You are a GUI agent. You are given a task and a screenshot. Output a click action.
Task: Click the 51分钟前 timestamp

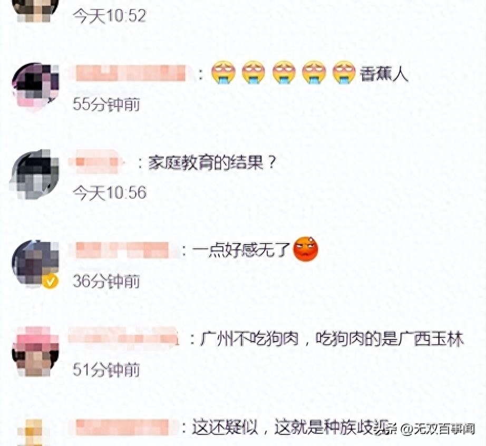coord(106,370)
